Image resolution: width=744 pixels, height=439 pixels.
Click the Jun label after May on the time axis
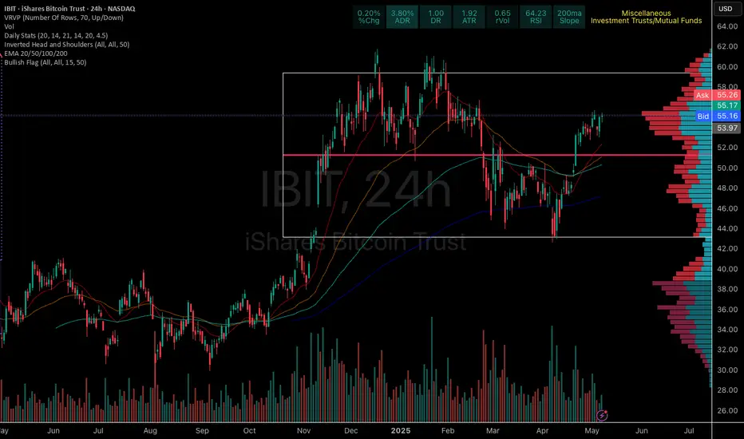pos(642,431)
